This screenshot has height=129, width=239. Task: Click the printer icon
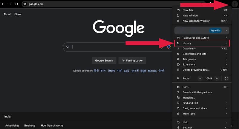click(x=178, y=87)
